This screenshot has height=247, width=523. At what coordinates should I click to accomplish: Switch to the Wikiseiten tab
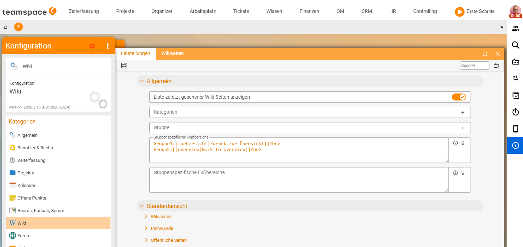pyautogui.click(x=172, y=54)
